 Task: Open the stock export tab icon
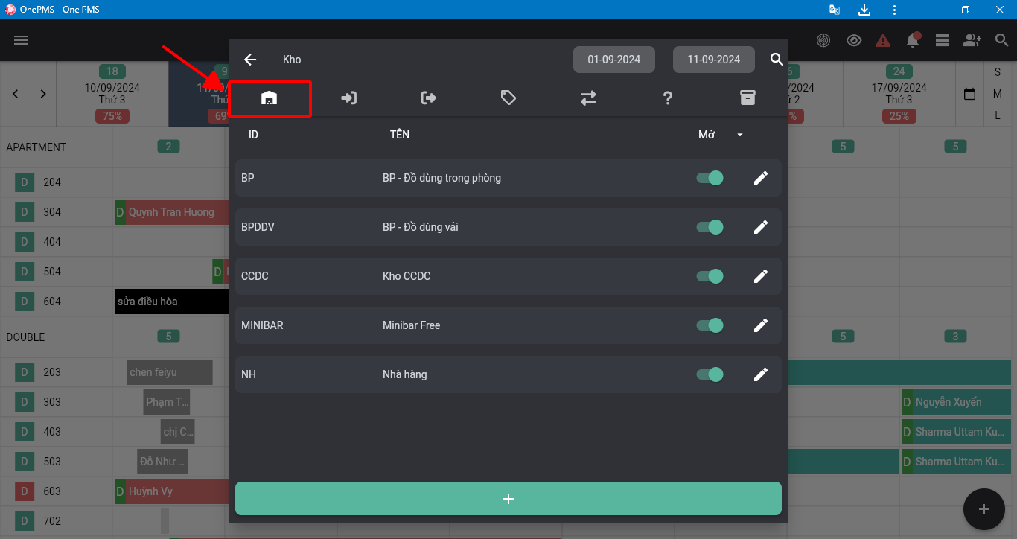429,98
